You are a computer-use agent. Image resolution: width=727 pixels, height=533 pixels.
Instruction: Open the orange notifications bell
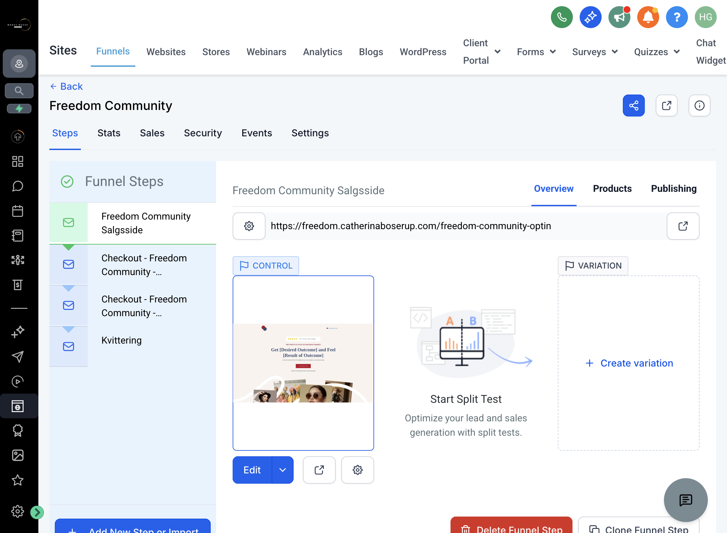648,17
